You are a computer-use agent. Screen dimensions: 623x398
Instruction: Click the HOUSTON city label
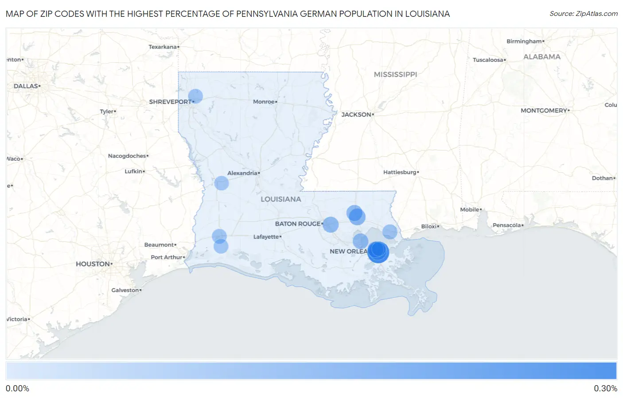(93, 264)
